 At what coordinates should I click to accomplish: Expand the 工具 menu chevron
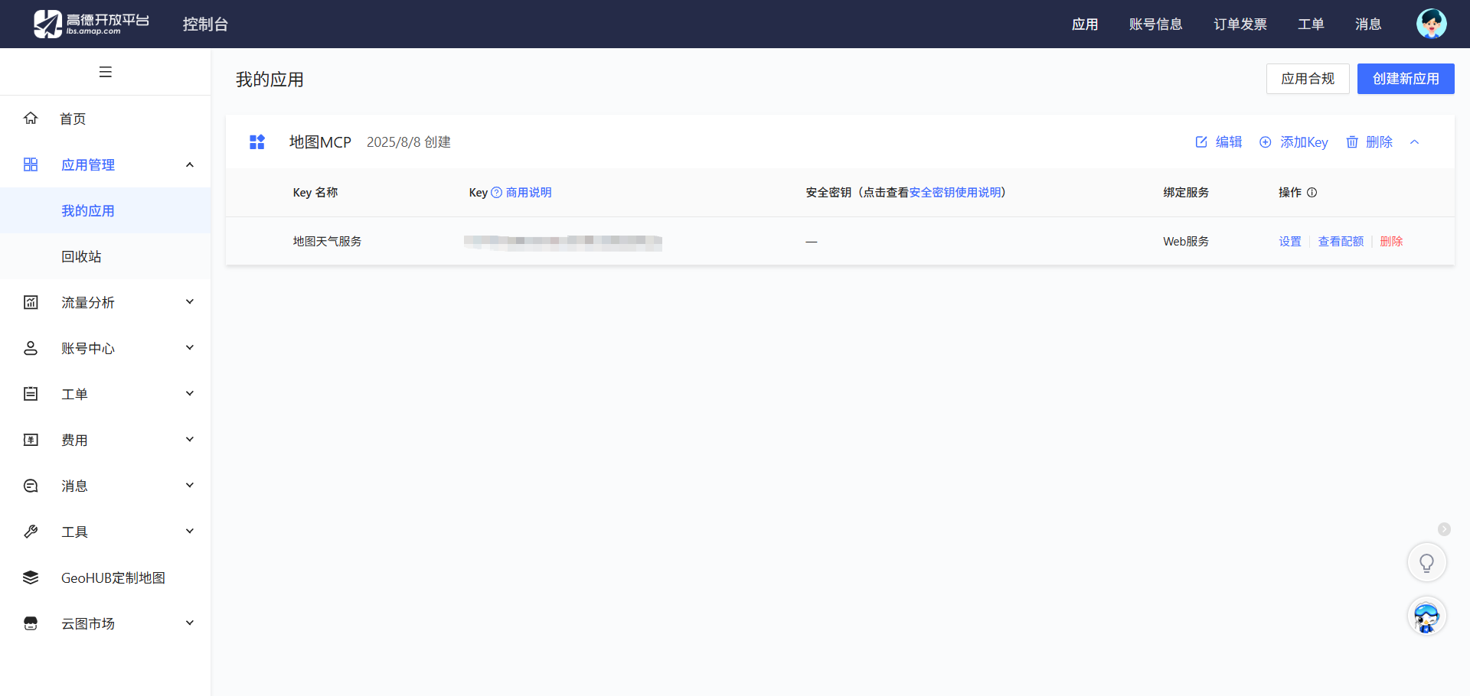coord(190,532)
